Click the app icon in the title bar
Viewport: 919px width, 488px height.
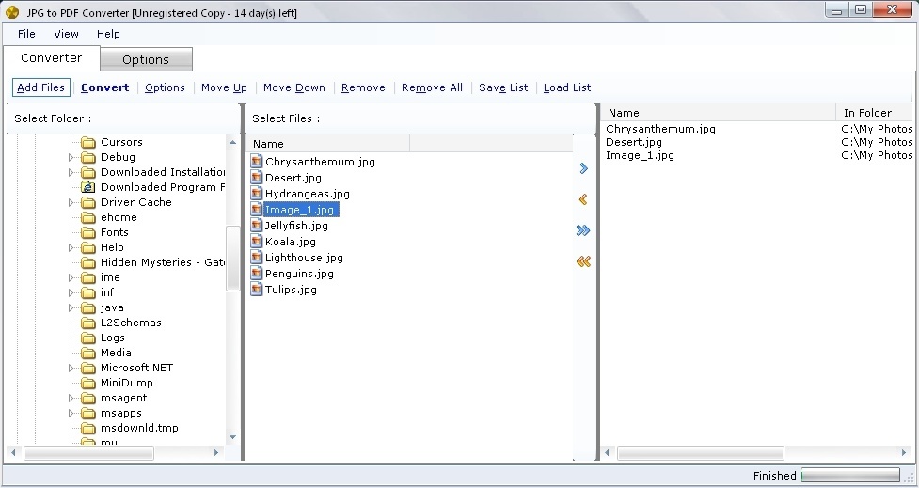point(11,12)
